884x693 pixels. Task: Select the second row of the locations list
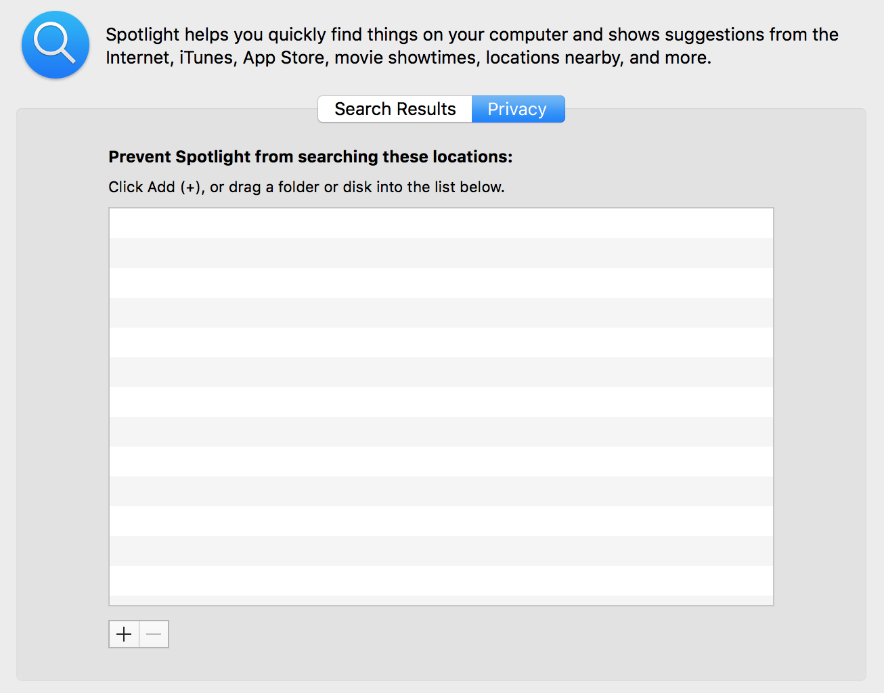click(441, 253)
